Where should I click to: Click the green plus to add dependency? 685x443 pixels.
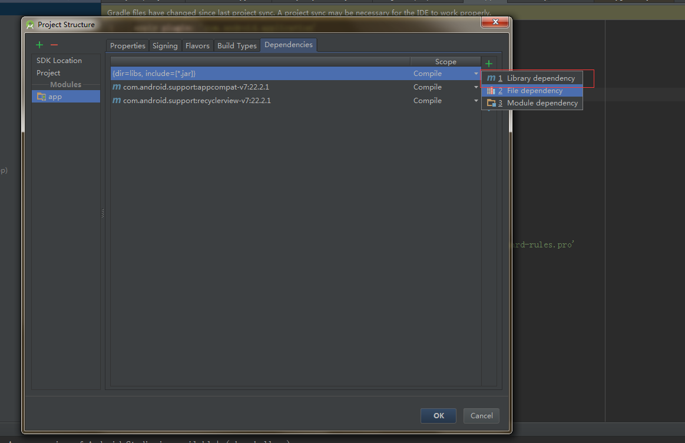tap(489, 64)
